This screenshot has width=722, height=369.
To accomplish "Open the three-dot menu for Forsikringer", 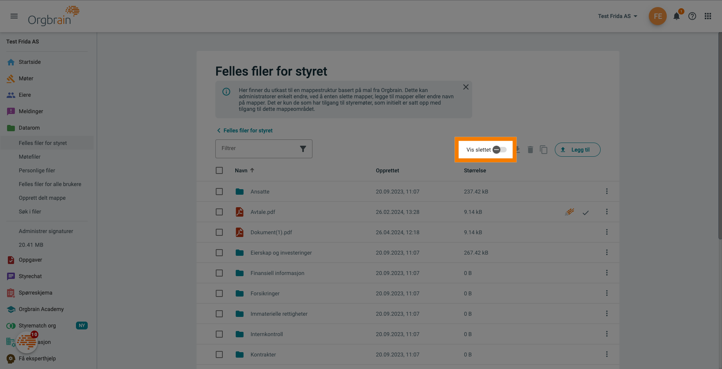I will (x=607, y=293).
